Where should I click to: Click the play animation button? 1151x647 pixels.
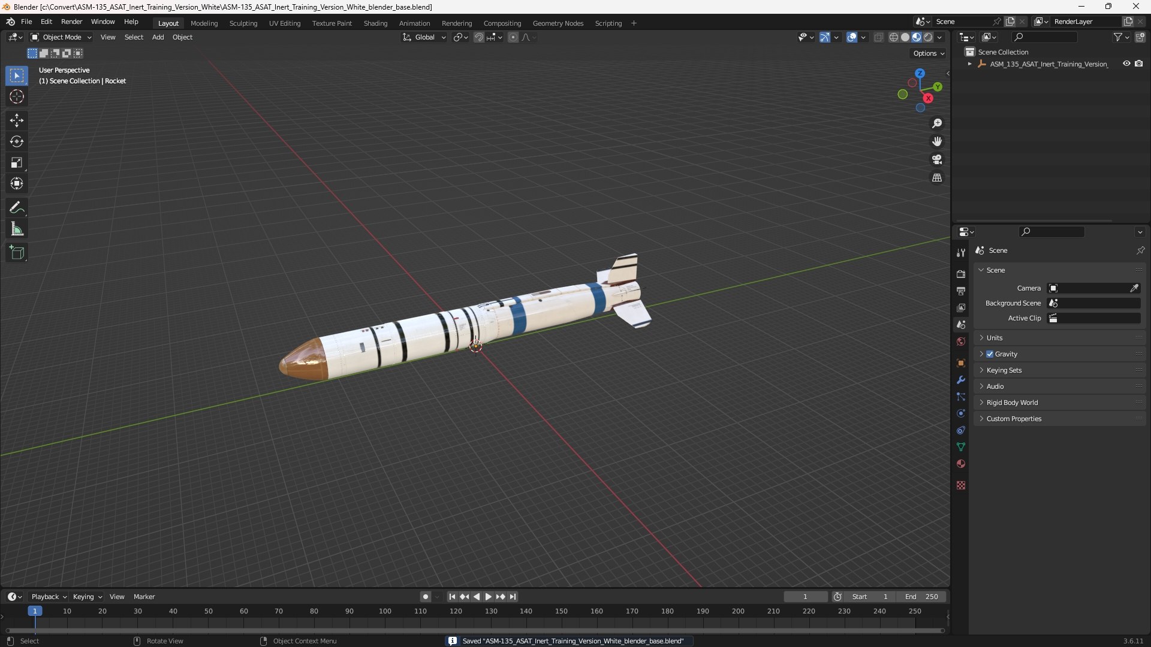click(x=488, y=597)
